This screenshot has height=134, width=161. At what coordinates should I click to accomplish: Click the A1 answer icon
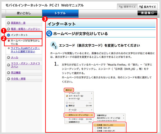(x=54, y=45)
